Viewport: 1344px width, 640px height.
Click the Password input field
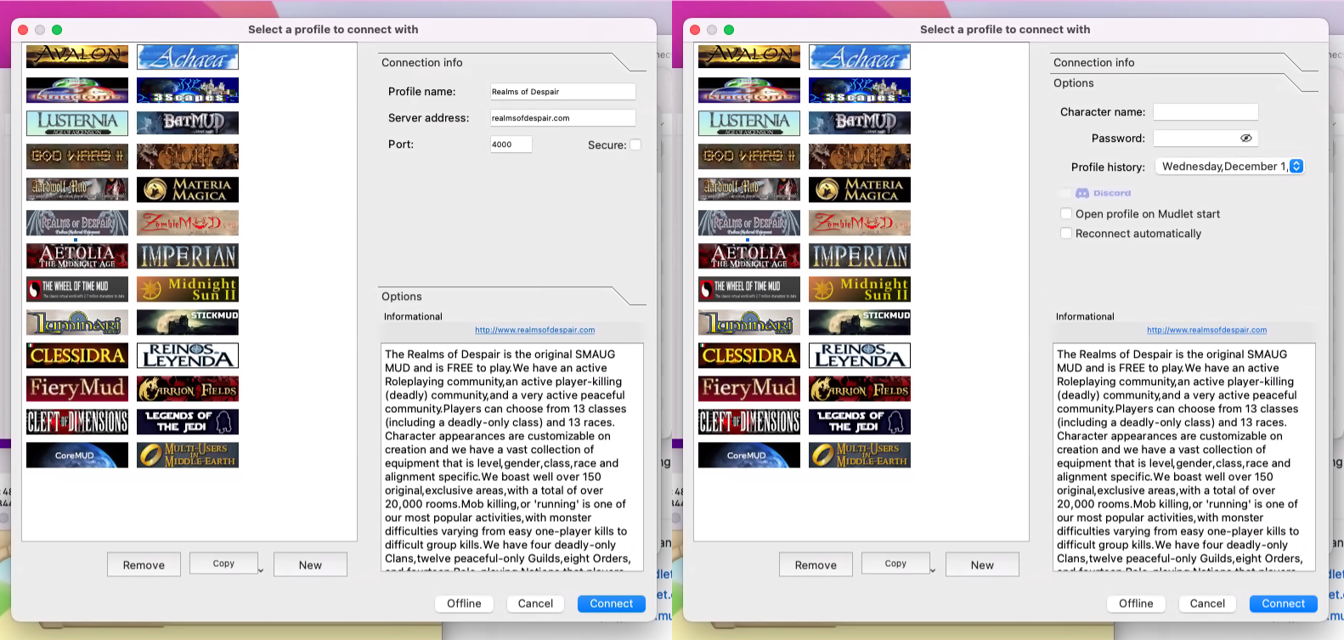point(1206,138)
